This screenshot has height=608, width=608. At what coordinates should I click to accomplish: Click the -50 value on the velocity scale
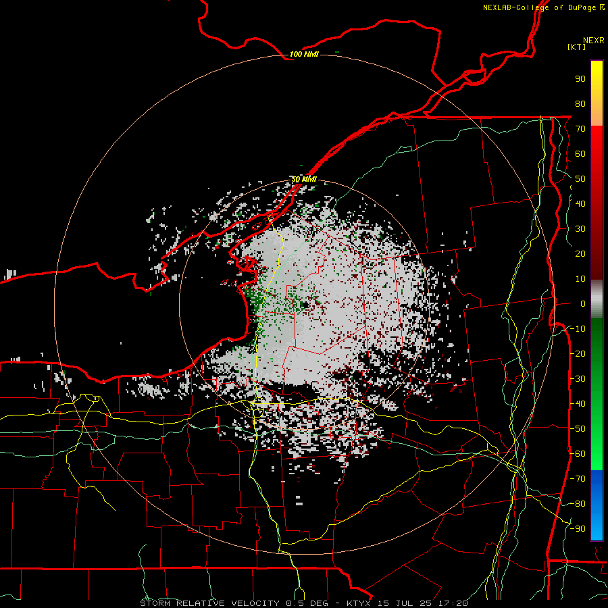click(578, 429)
